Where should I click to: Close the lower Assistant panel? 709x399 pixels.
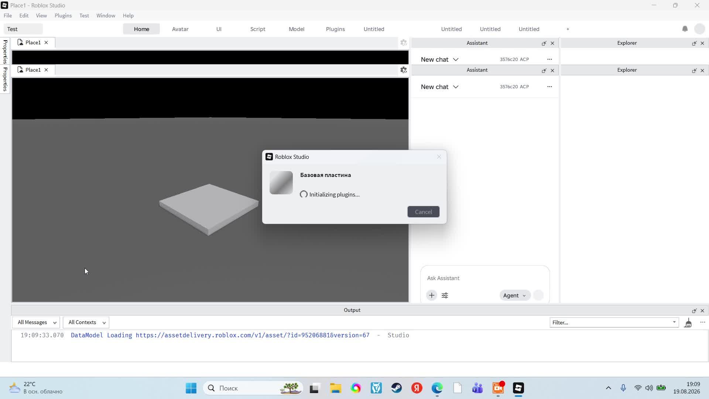[x=552, y=70]
